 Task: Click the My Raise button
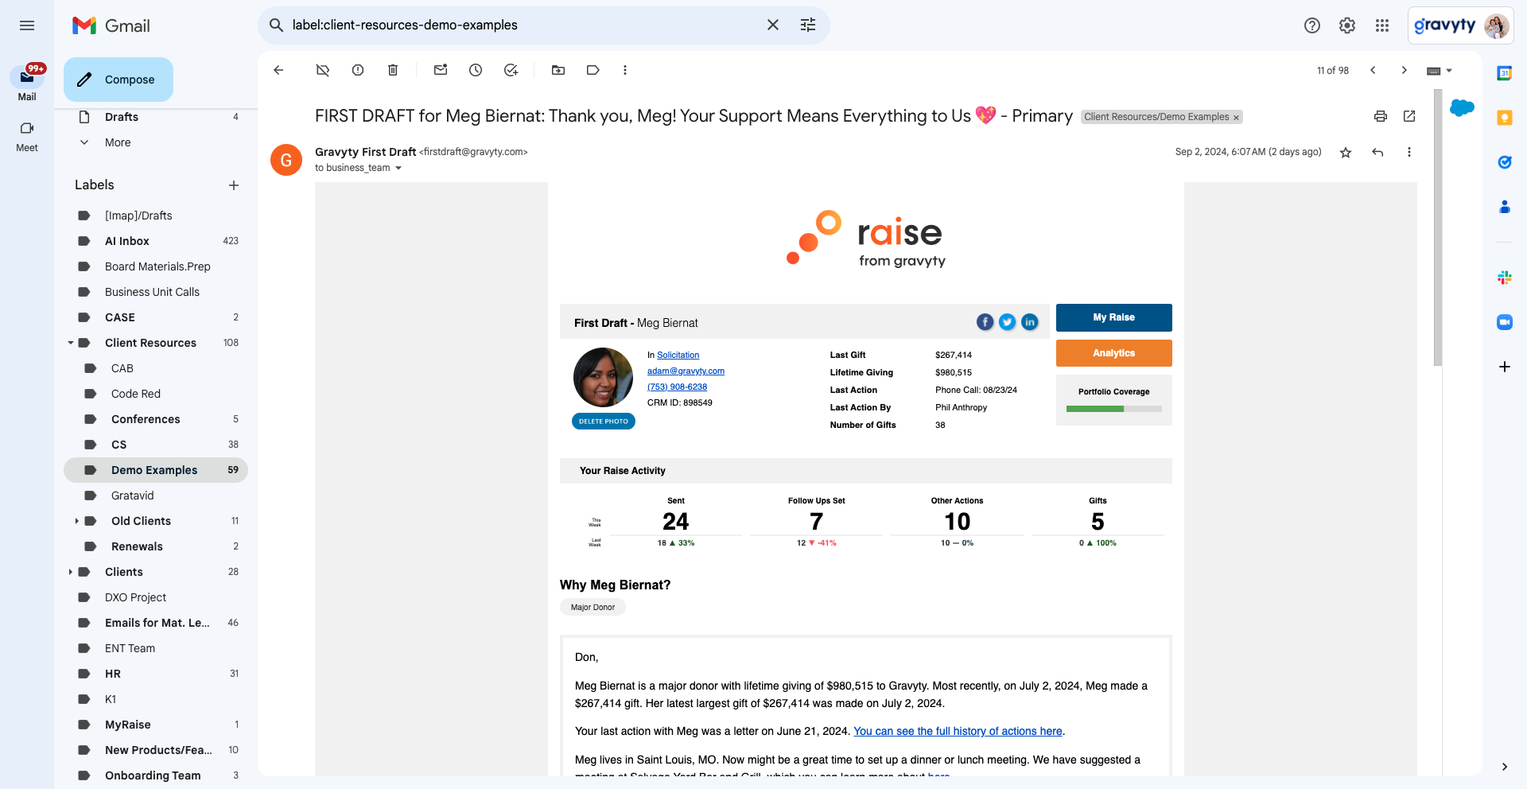point(1113,317)
